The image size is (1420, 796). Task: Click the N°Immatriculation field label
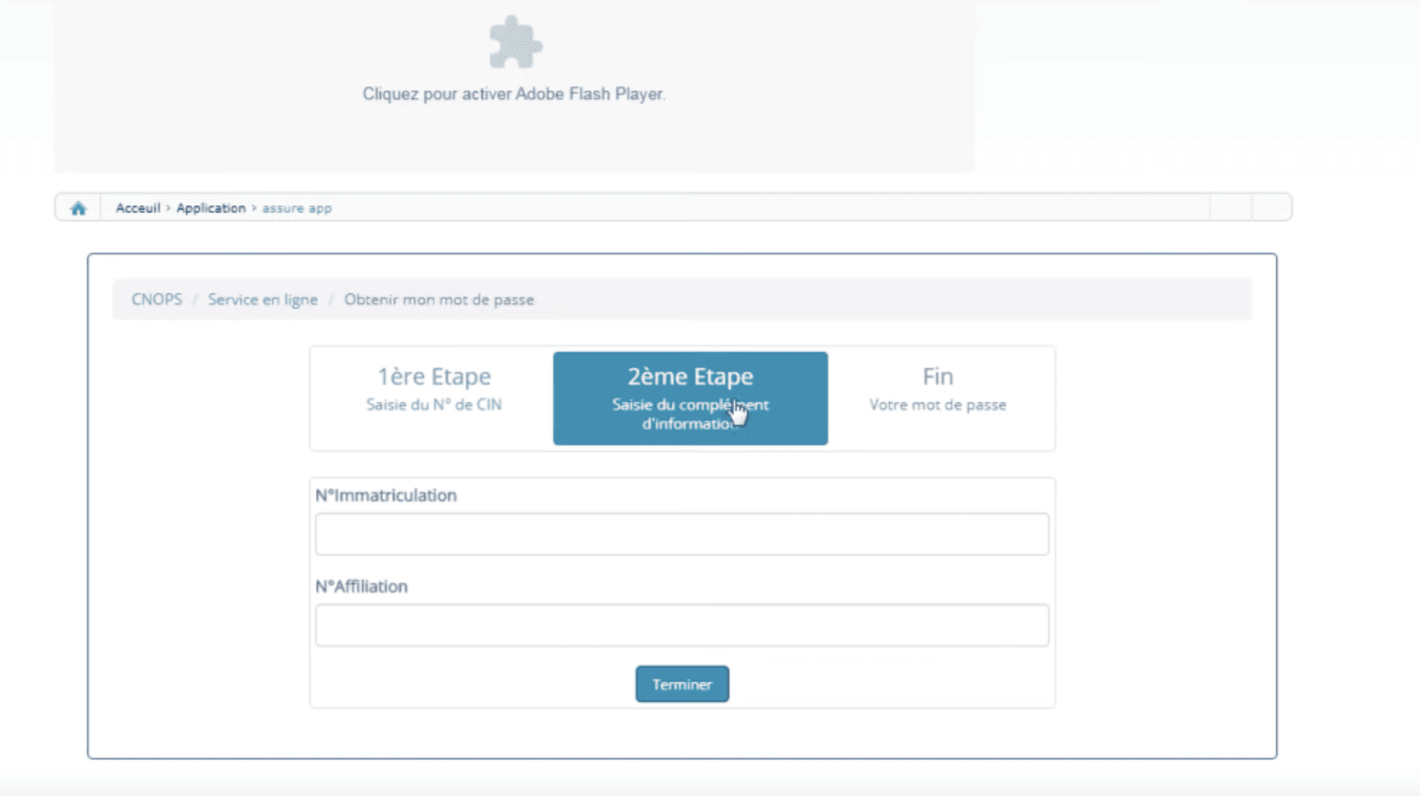386,495
